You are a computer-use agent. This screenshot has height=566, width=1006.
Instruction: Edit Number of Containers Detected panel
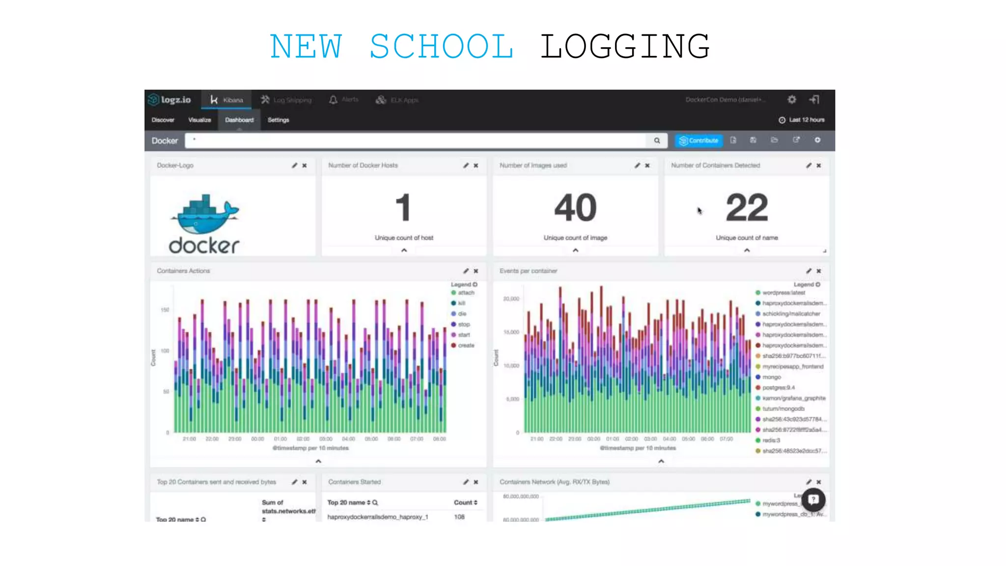809,166
